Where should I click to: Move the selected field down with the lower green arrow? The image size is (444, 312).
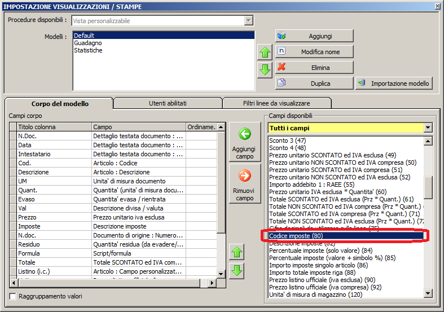[x=237, y=271]
